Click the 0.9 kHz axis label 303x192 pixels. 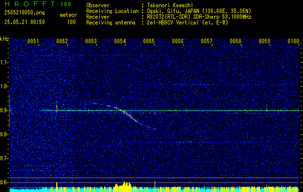point(4,110)
